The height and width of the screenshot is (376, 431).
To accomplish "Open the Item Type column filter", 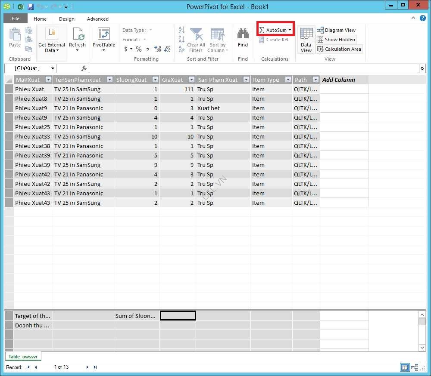I will tap(287, 80).
